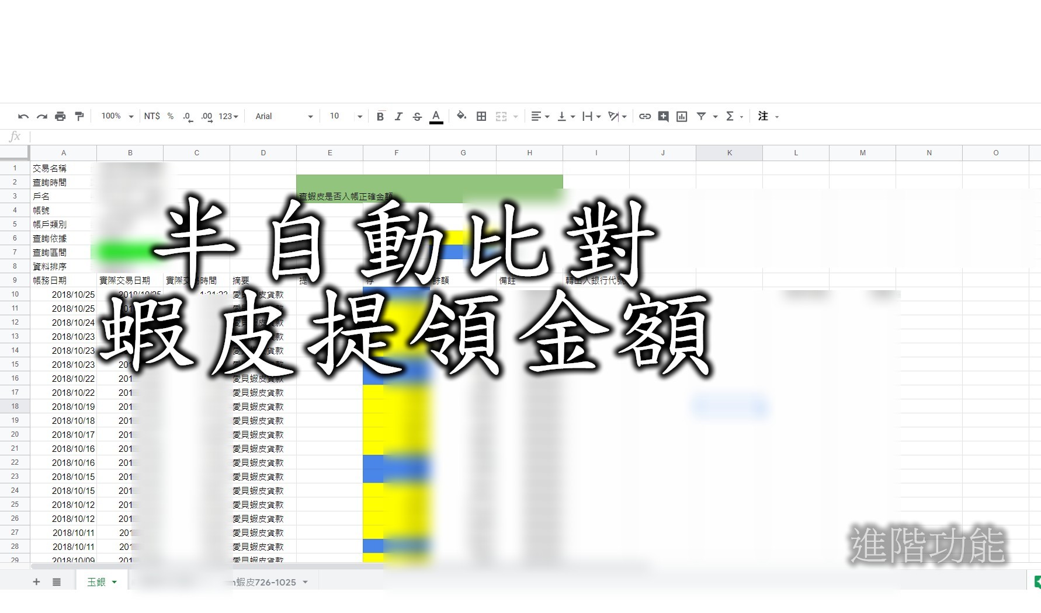Switch to the 玉銀 sheet tab
1041x613 pixels.
coord(97,581)
